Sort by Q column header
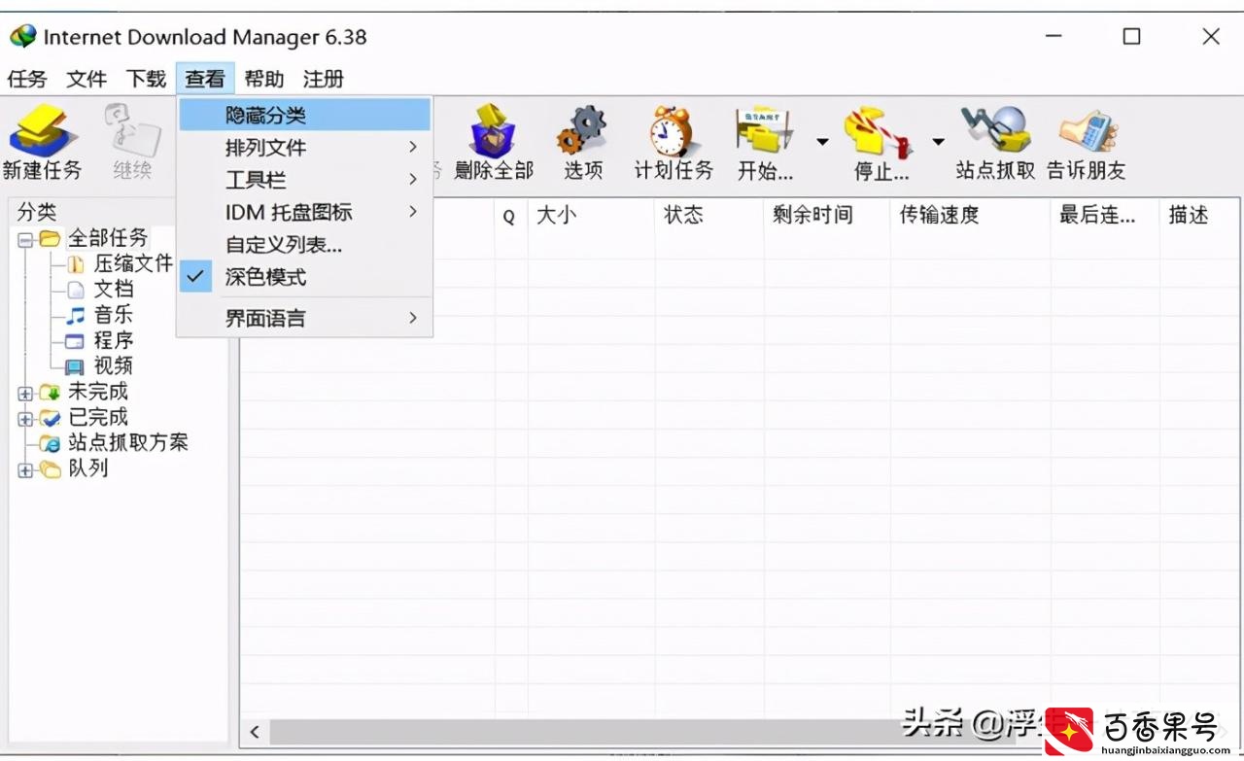Viewport: 1244px width, 761px height. (511, 216)
